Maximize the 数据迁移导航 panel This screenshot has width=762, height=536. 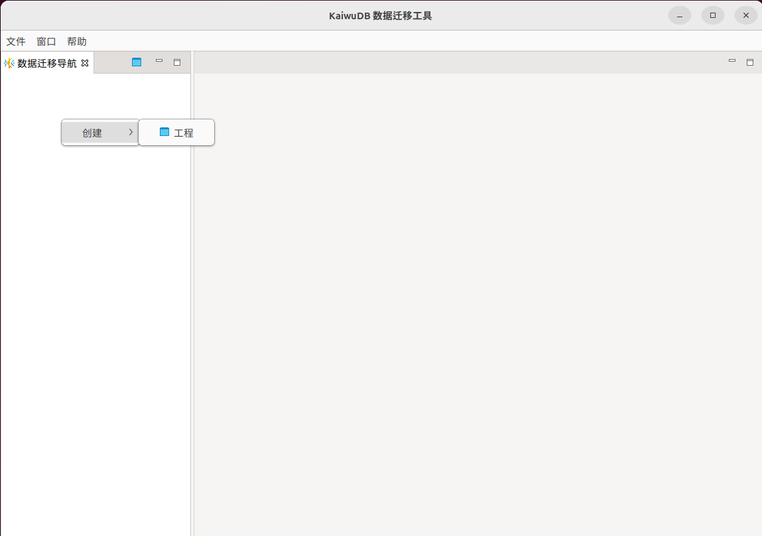point(177,62)
